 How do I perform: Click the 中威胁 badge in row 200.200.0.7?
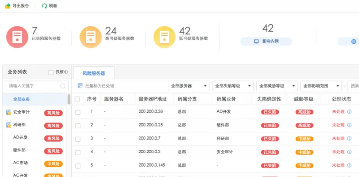coord(304,139)
